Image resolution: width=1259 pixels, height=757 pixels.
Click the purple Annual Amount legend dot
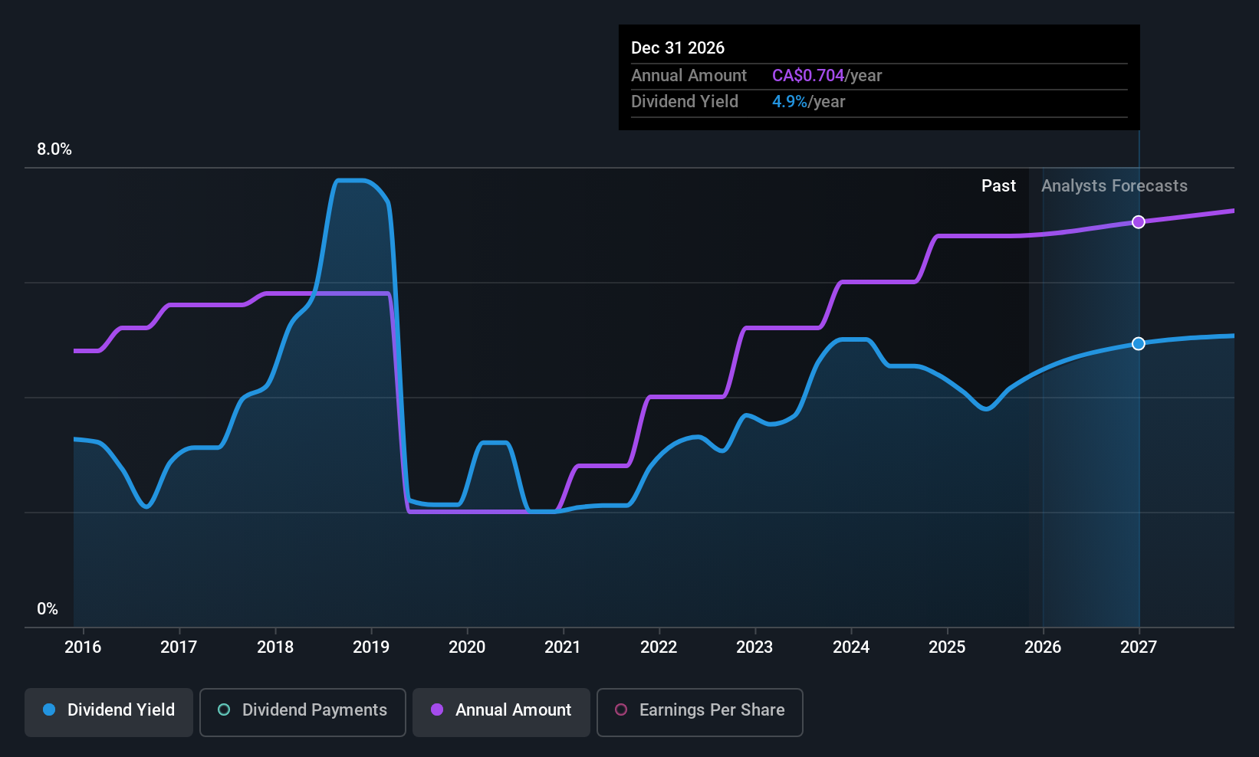(436, 710)
